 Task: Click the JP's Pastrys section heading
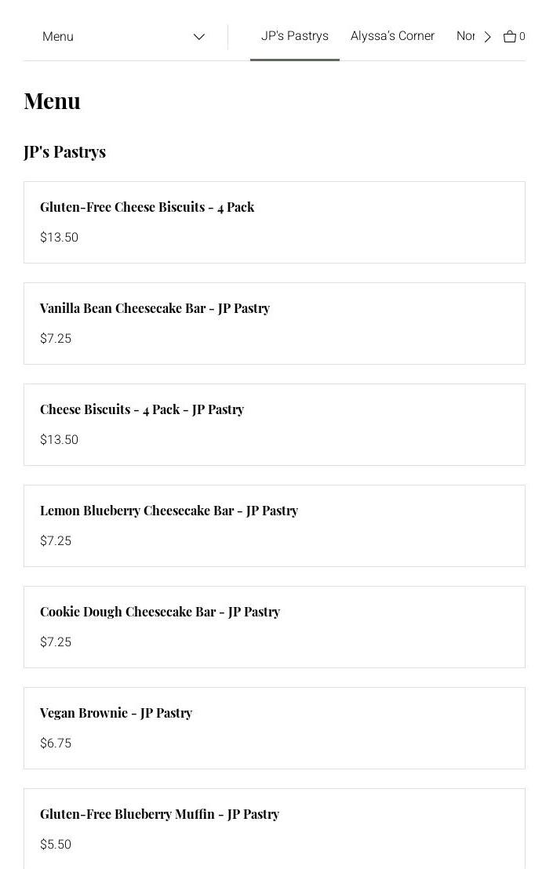(65, 152)
